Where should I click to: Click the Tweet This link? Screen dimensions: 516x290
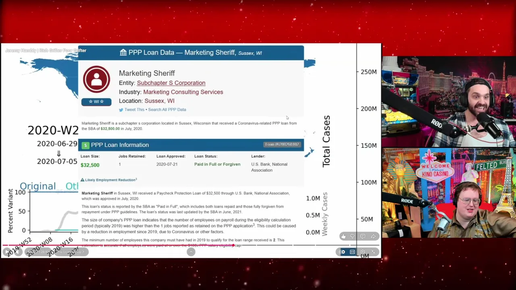coord(134,110)
